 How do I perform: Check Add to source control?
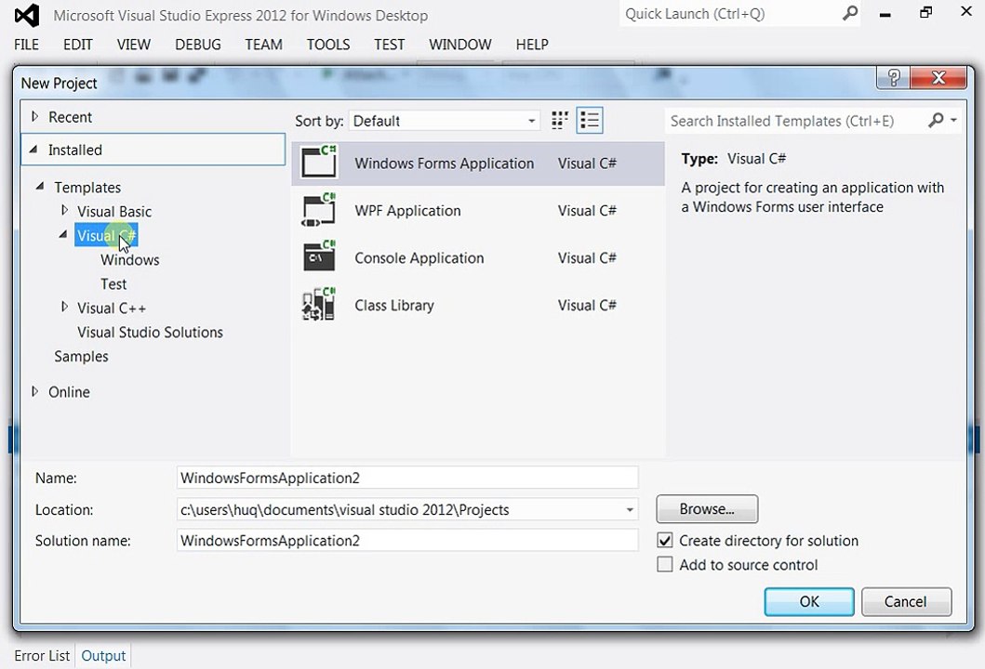(665, 564)
